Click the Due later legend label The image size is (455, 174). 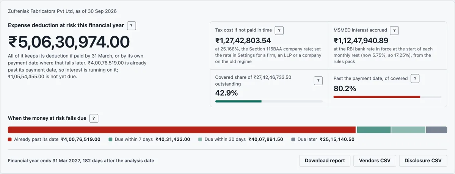[307, 140]
